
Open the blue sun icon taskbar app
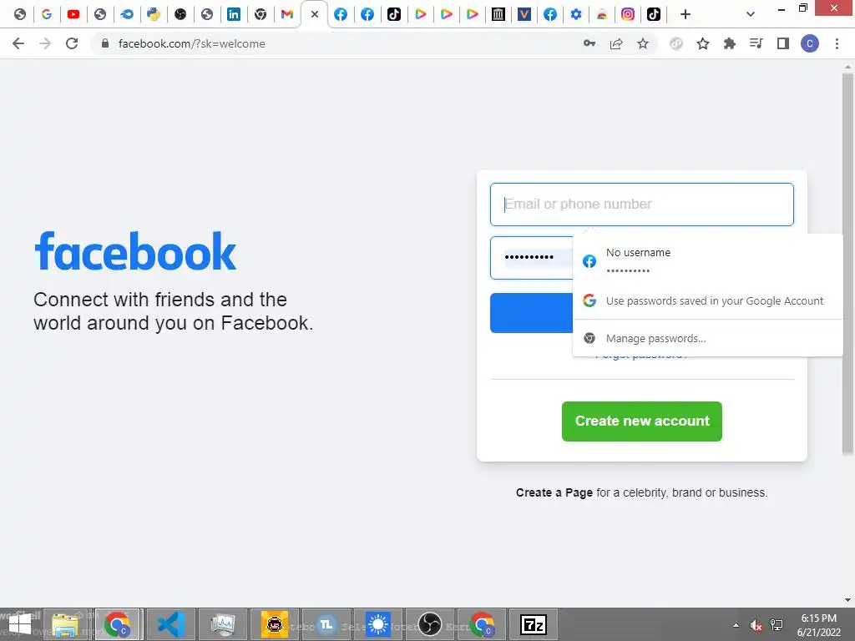pyautogui.click(x=378, y=624)
